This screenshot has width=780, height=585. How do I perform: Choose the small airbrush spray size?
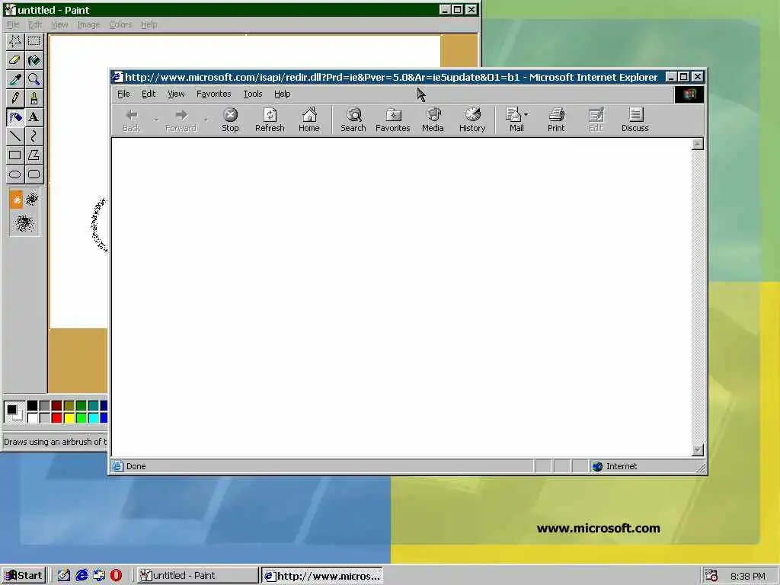17,200
